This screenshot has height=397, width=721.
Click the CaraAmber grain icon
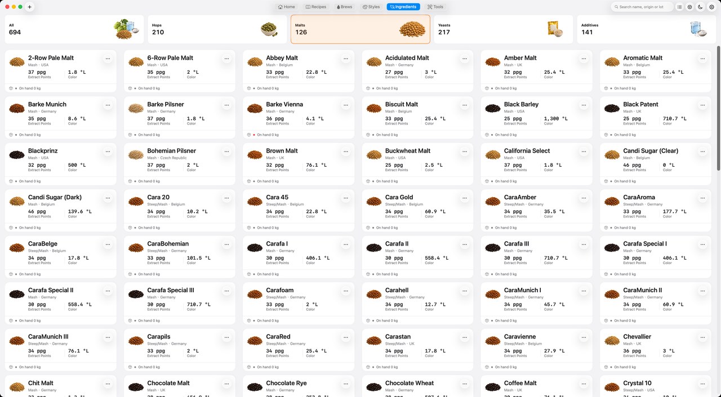coord(493,201)
